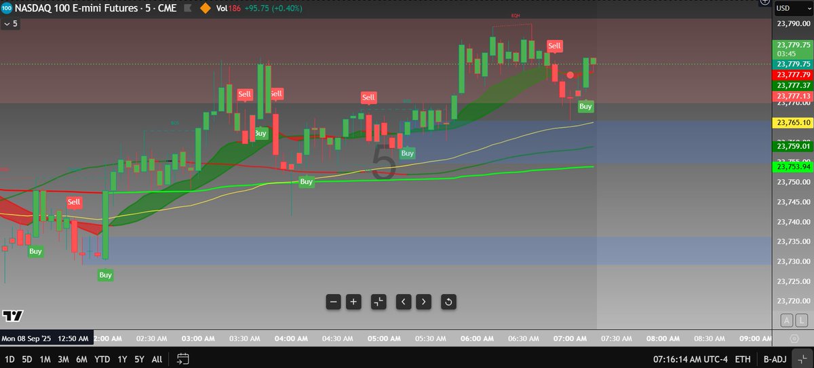Click the 23,720.00 price axis value
This screenshot has width=814, height=368.
coord(792,301)
